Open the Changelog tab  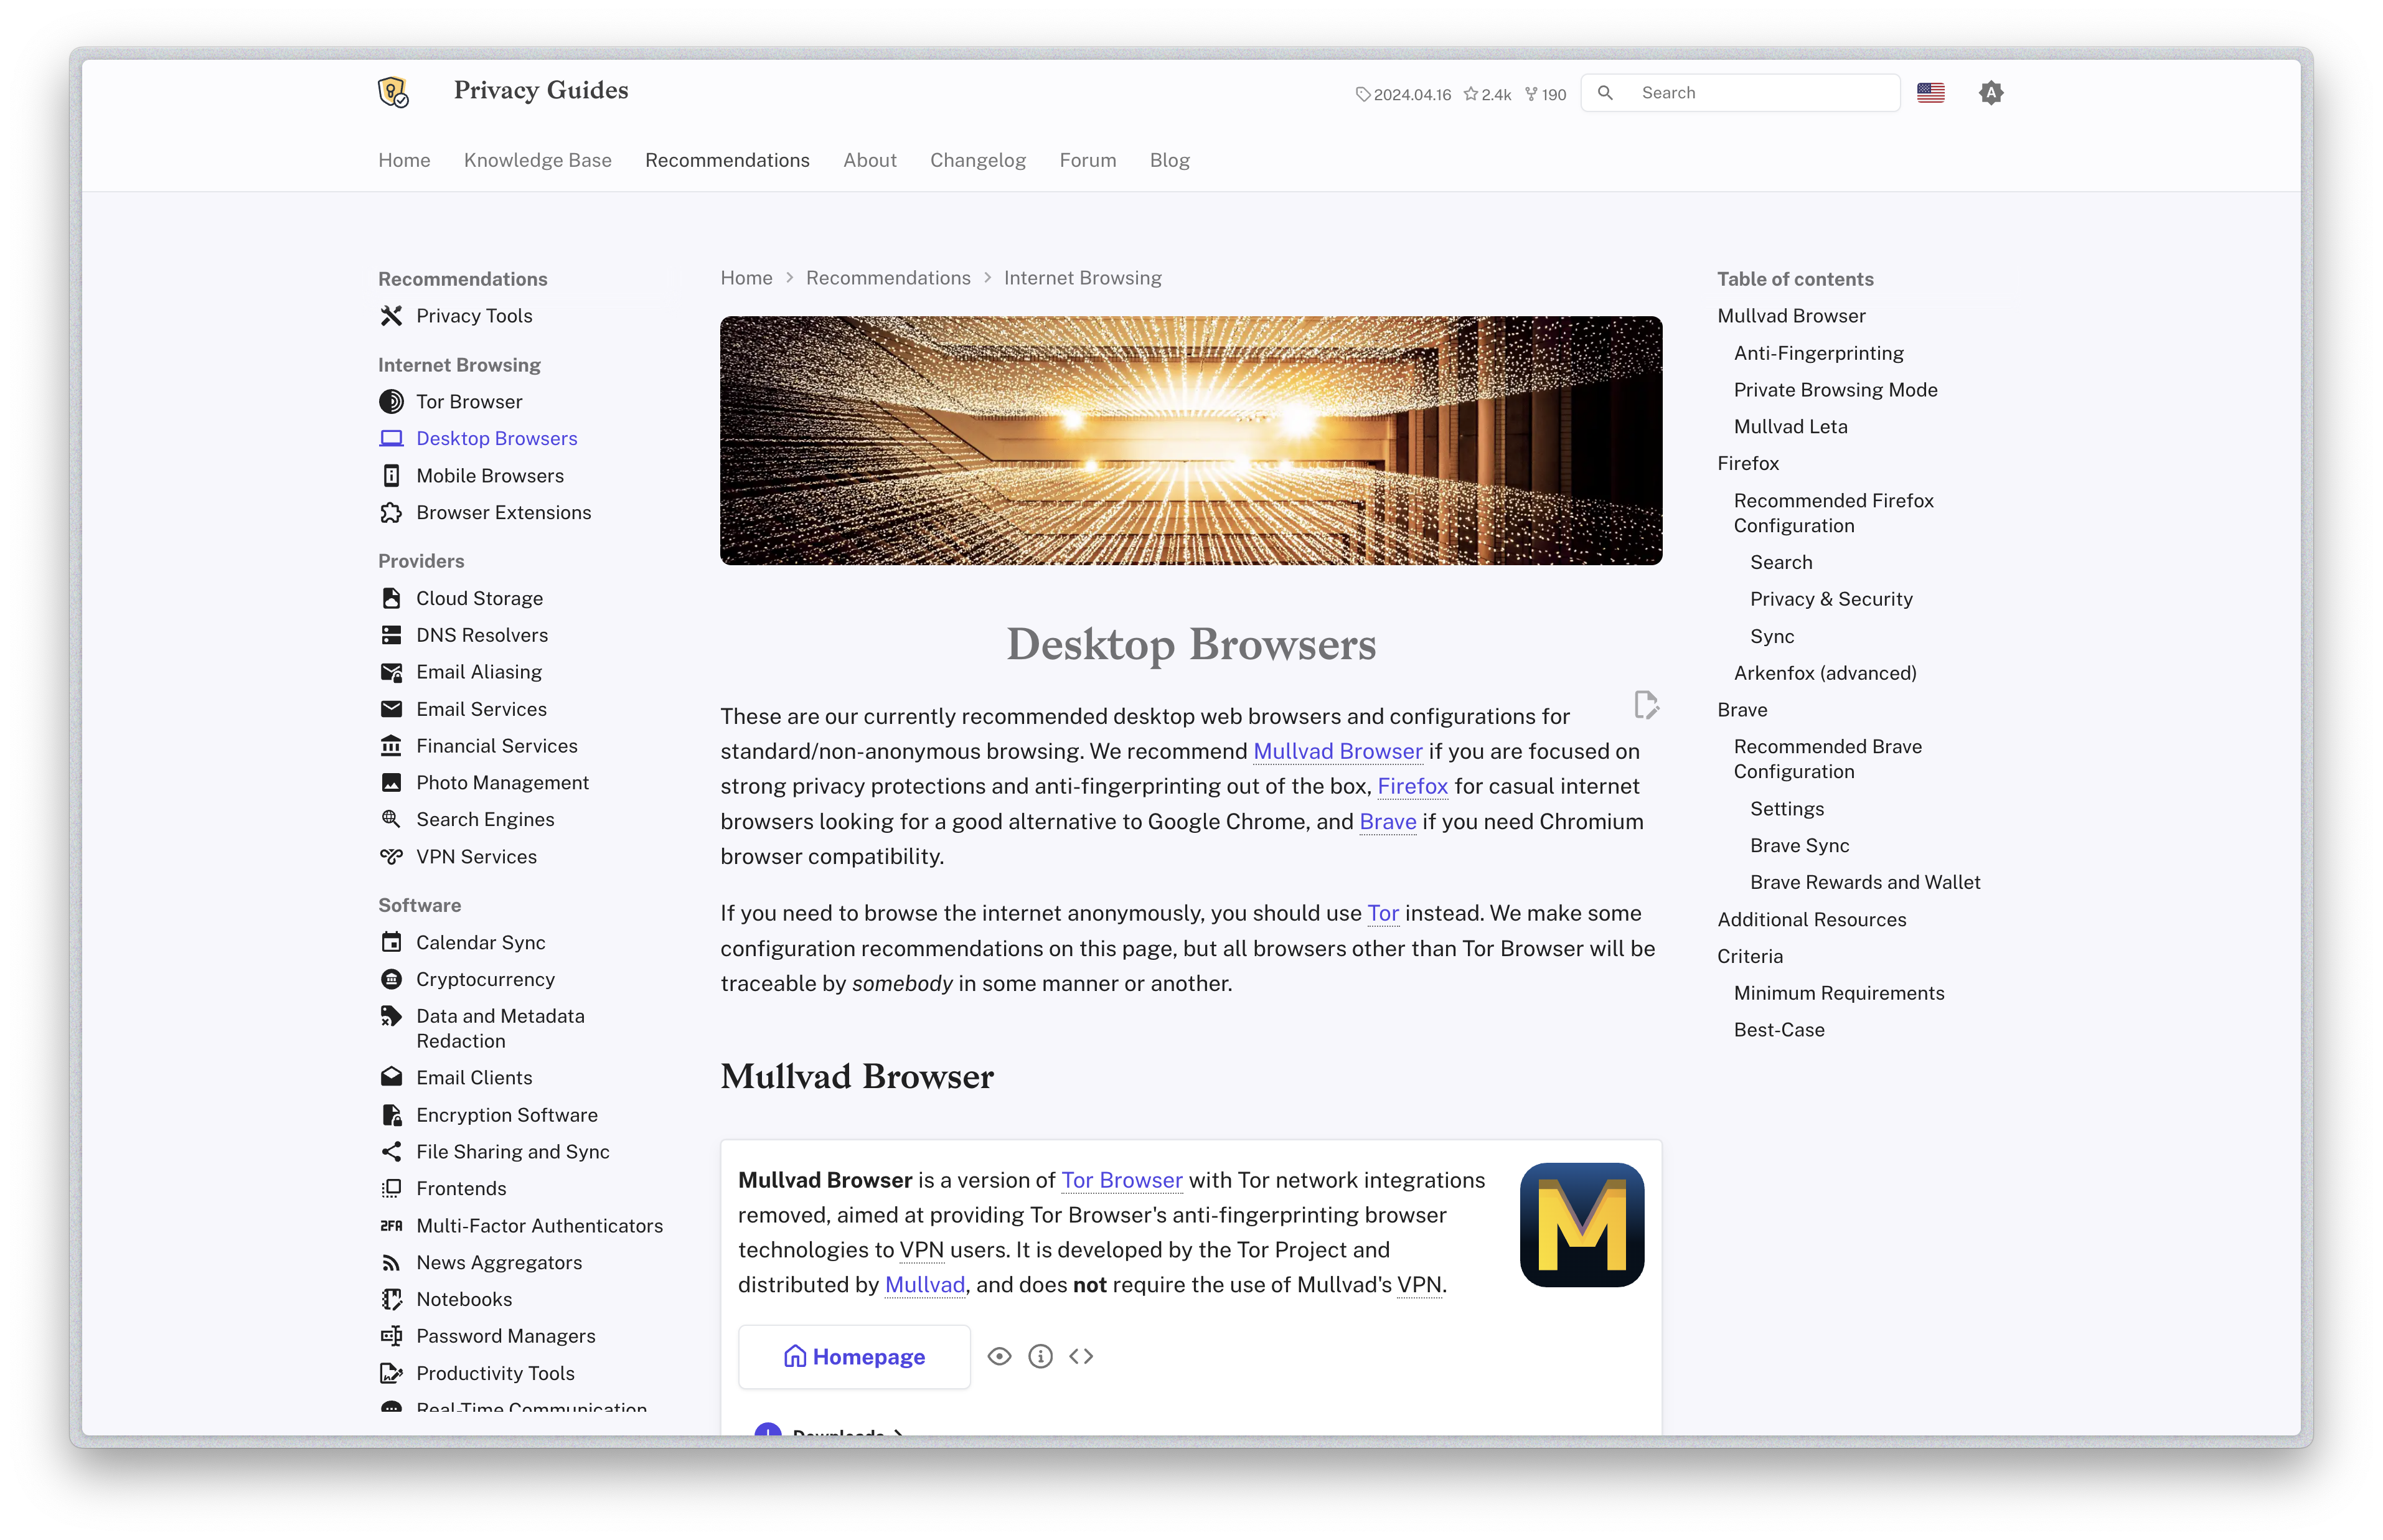point(978,160)
